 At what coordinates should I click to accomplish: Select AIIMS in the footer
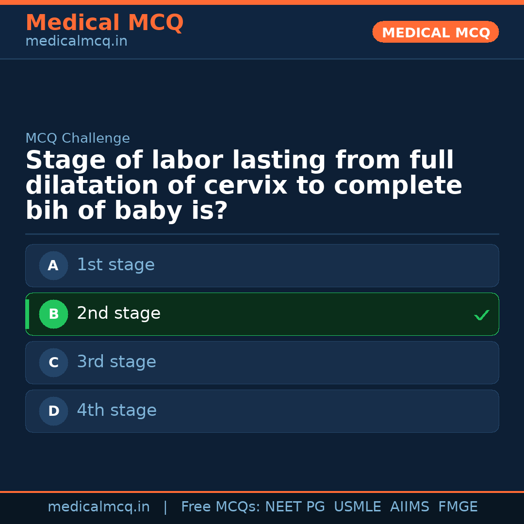click(x=409, y=507)
